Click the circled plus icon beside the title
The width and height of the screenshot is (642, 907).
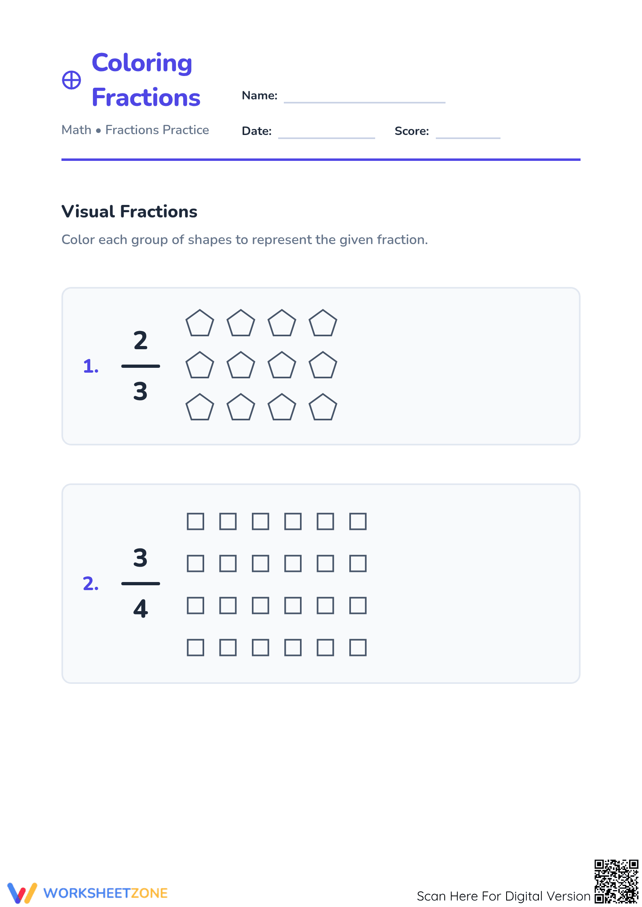point(72,80)
